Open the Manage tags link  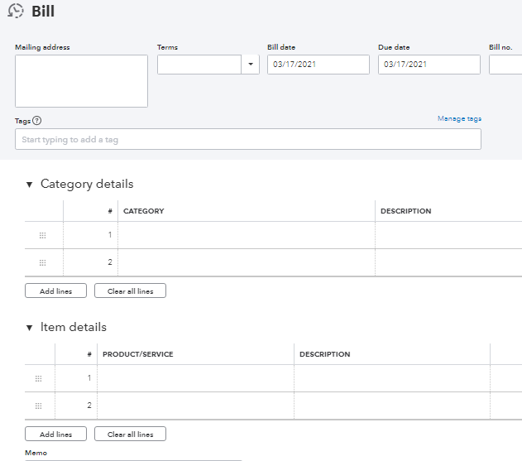click(459, 119)
